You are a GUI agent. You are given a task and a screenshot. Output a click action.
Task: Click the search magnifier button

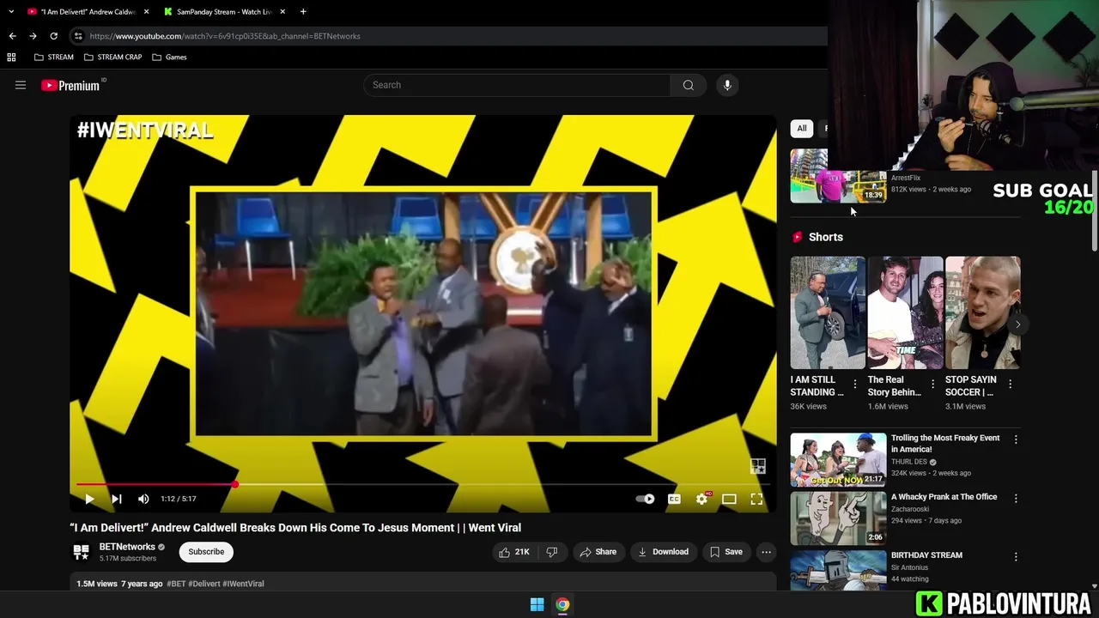coord(688,85)
